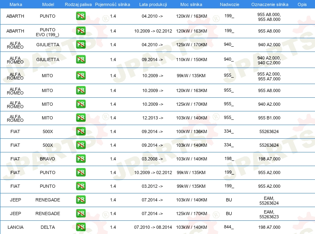Click the fuel icon in the MITO 120kW / 163KM row

(x=81, y=90)
